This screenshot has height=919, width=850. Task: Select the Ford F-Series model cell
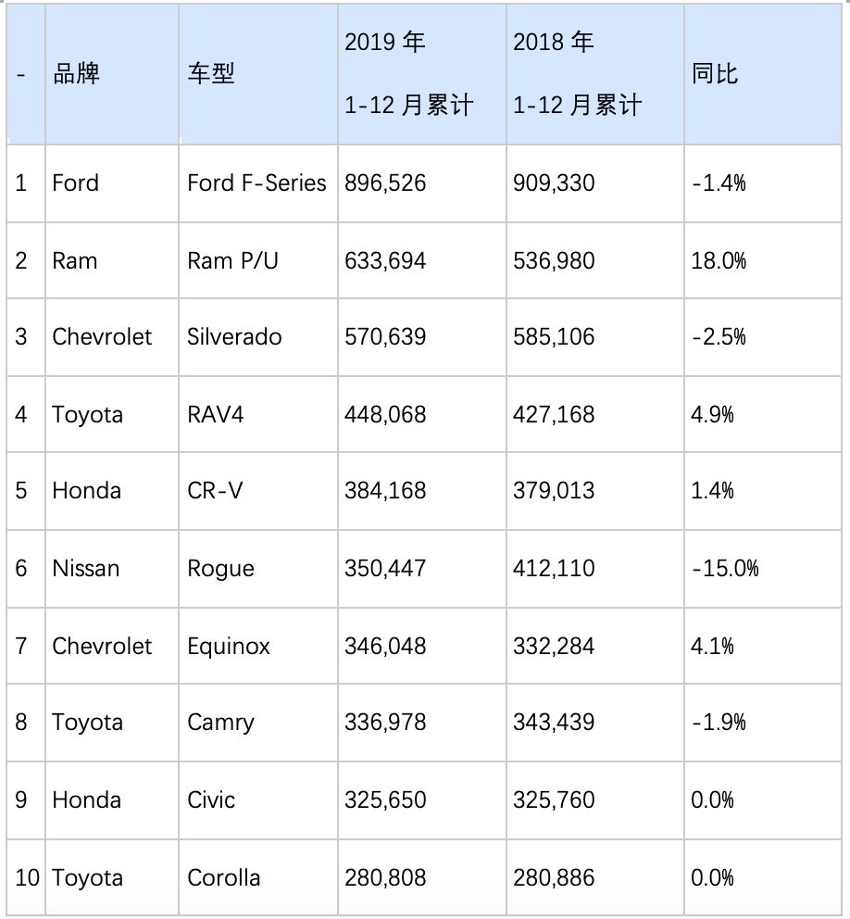[256, 183]
